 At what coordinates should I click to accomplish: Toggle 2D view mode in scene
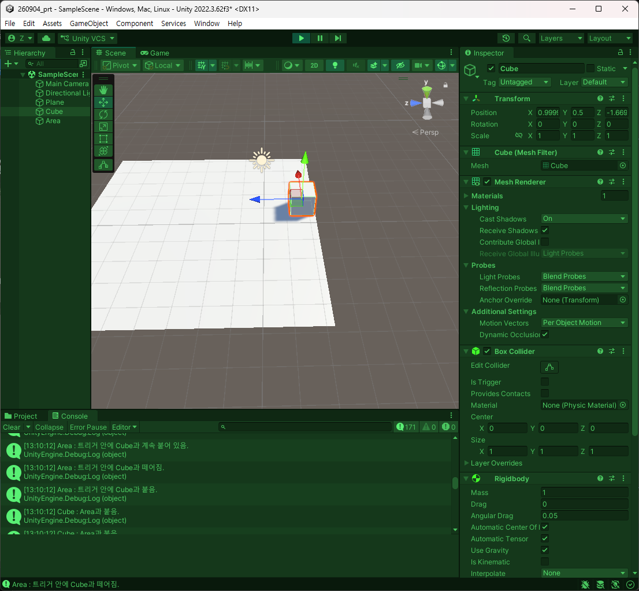pos(314,65)
